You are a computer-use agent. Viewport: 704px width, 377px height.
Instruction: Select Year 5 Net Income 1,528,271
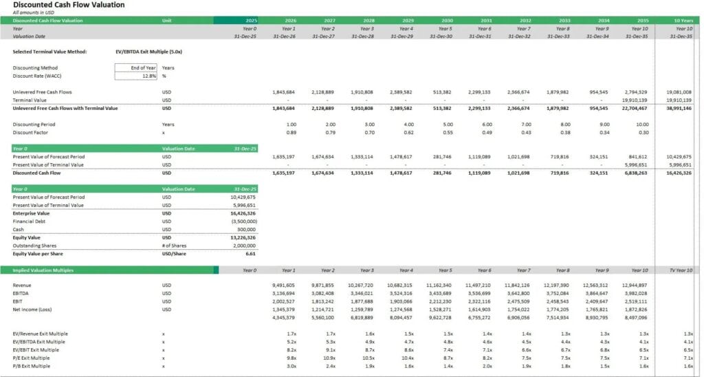click(440, 310)
